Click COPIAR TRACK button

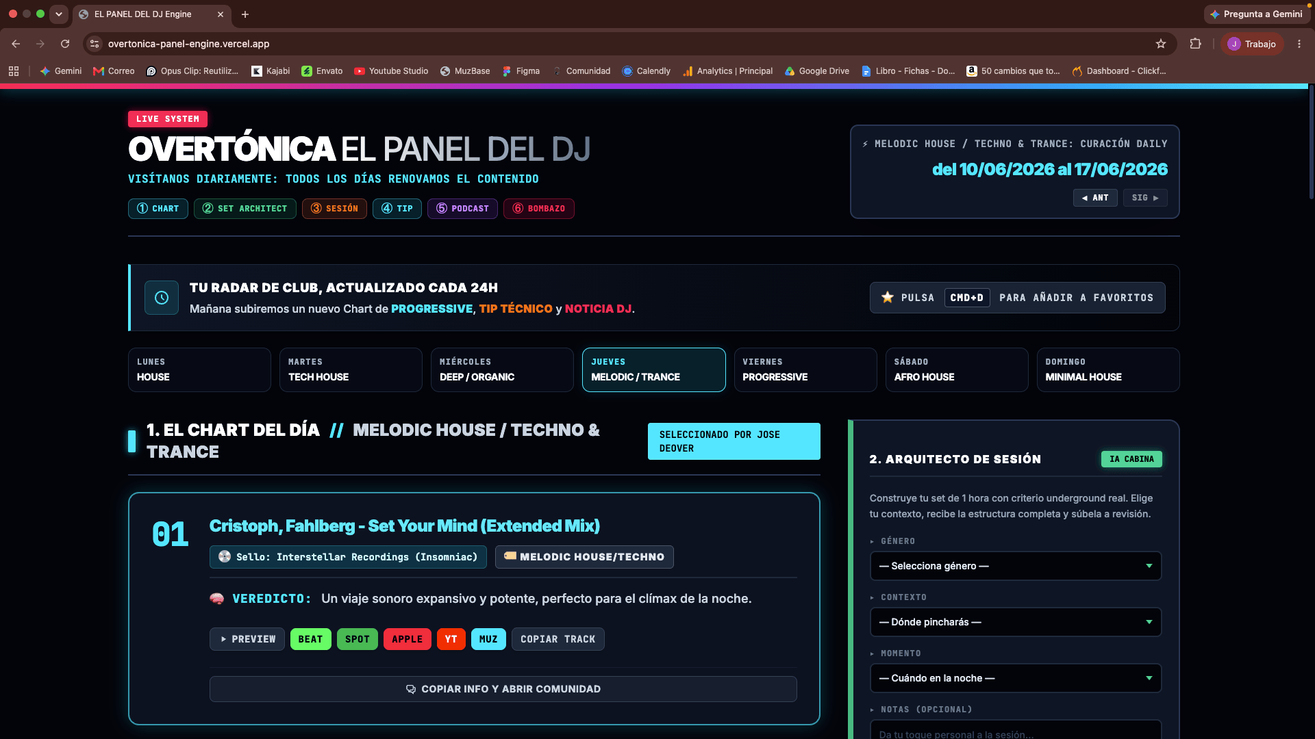coord(558,639)
